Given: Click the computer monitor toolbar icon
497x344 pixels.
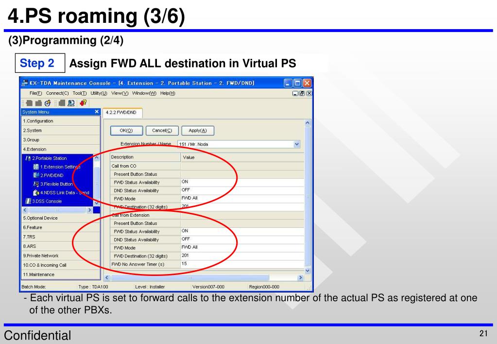Looking at the screenshot, I should click(x=71, y=103).
